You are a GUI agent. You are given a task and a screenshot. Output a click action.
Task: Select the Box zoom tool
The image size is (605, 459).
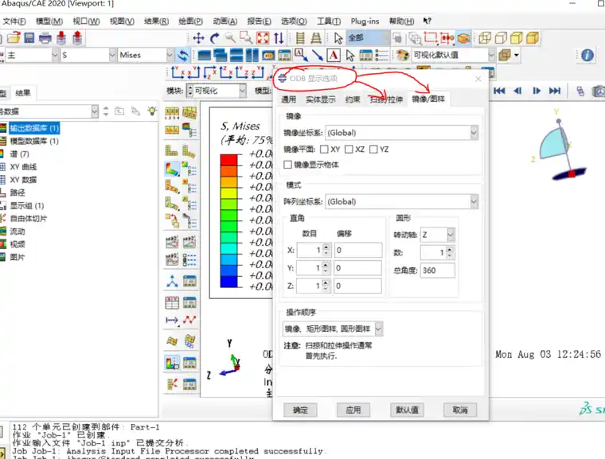[246, 38]
